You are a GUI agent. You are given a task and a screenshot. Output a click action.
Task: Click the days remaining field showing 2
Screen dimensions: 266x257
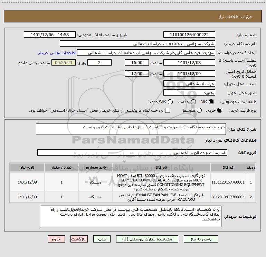click(x=99, y=62)
